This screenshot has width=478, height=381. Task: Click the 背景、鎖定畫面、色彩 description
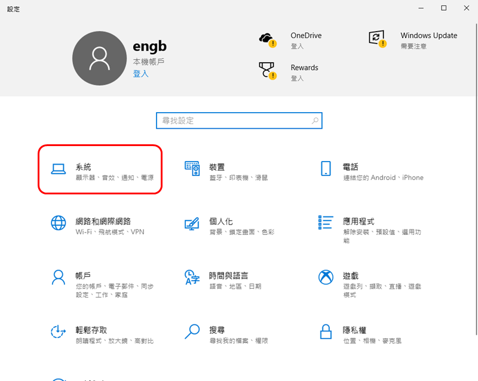[x=242, y=232]
